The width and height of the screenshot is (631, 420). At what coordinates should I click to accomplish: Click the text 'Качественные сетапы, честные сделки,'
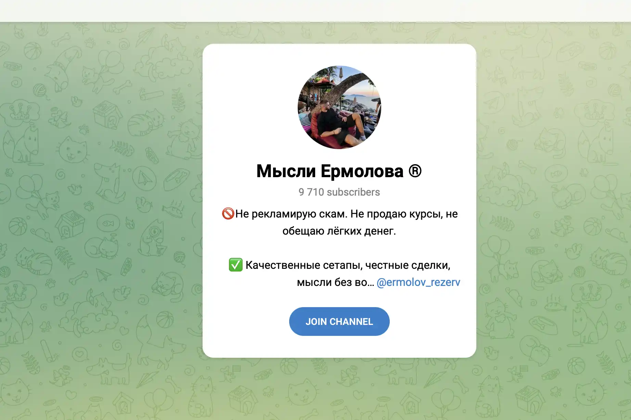(x=348, y=265)
